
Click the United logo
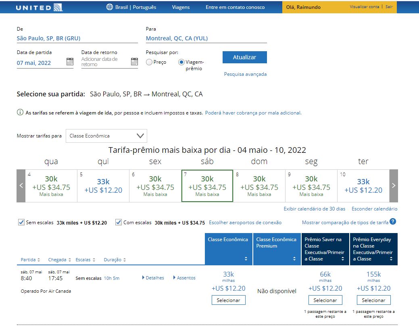pyautogui.click(x=39, y=7)
